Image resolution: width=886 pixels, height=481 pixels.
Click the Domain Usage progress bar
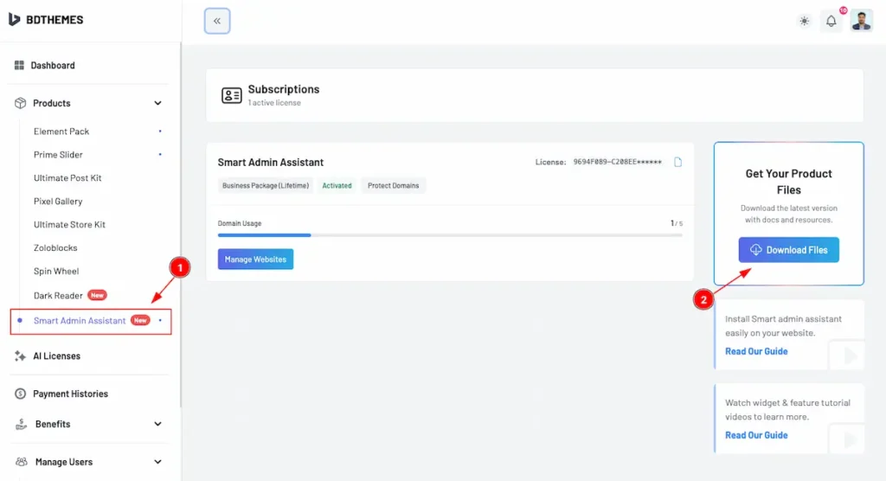click(450, 235)
